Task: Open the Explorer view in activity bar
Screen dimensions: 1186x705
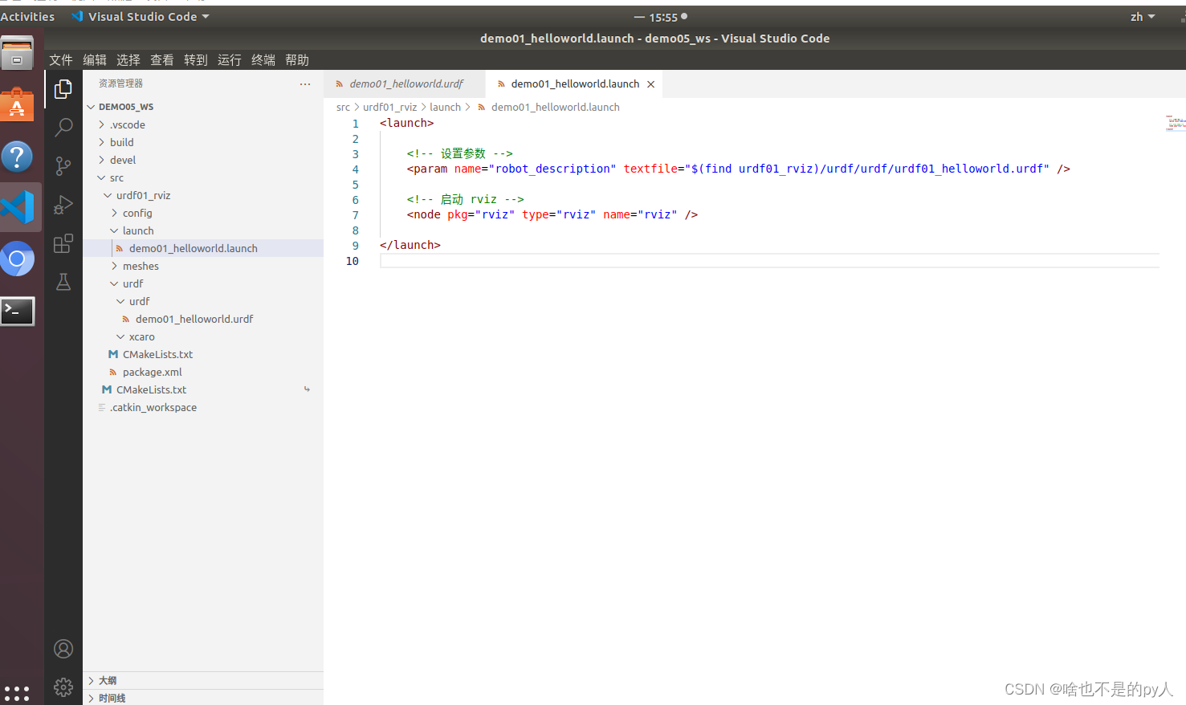Action: tap(63, 89)
